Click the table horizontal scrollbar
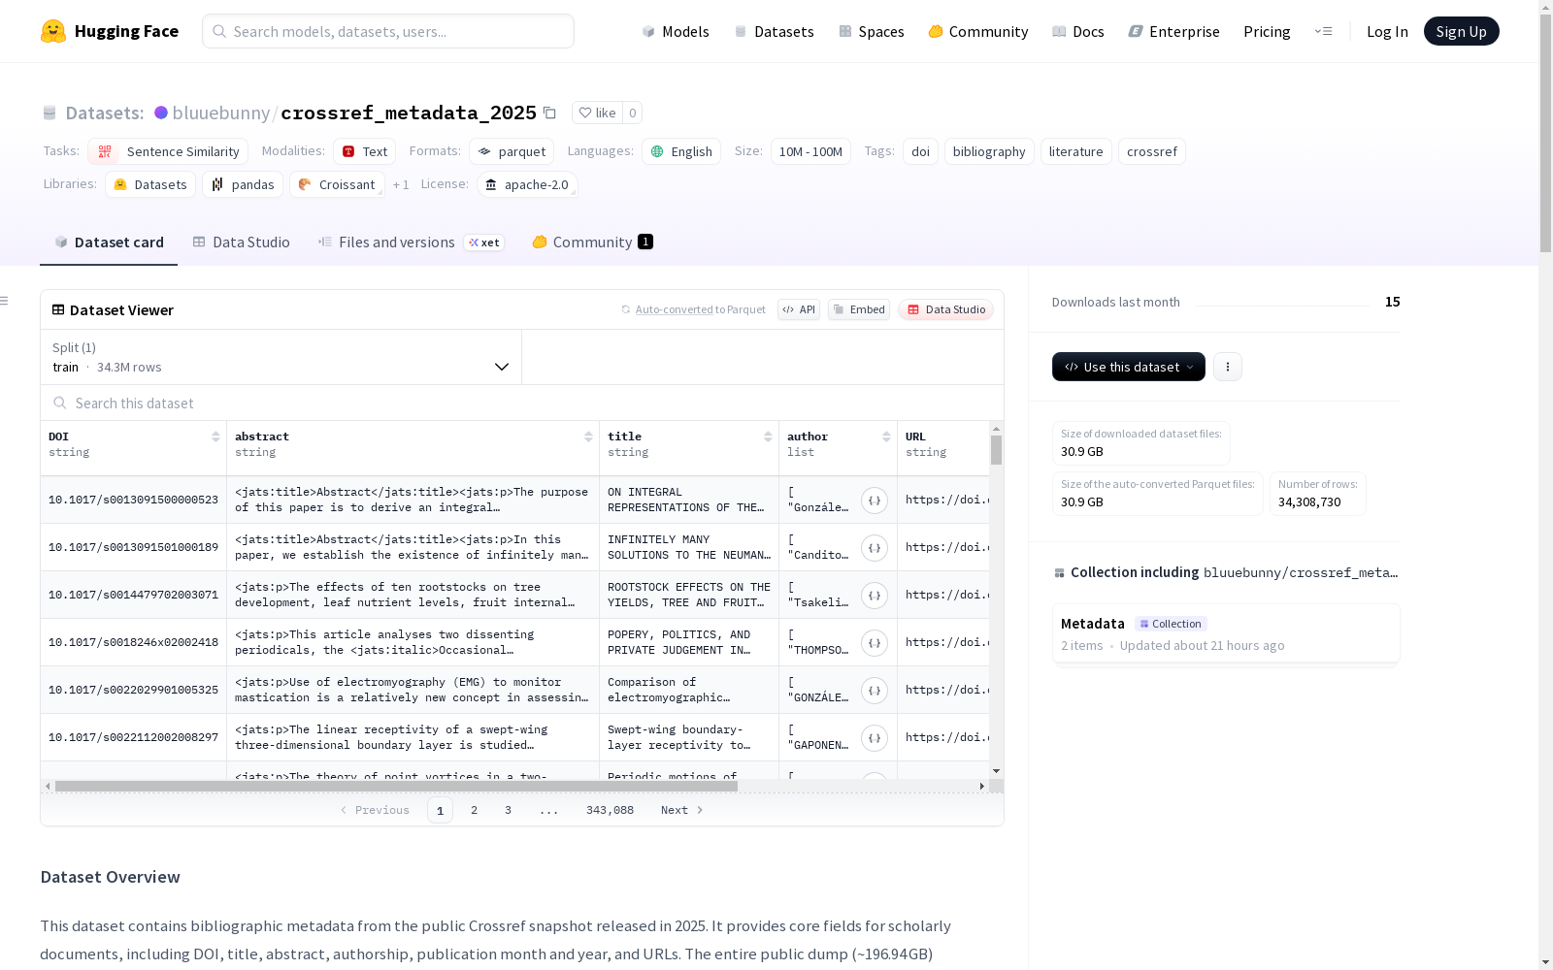1553x970 pixels. click(396, 786)
